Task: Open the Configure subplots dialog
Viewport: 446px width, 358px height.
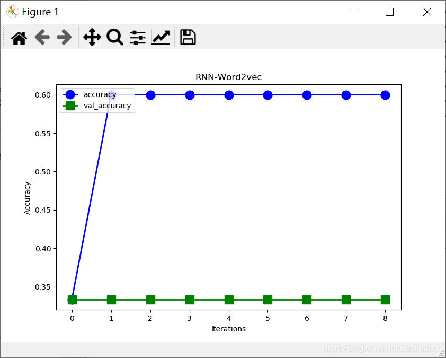Action: [138, 37]
